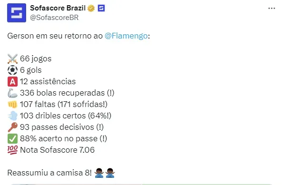The width and height of the screenshot is (282, 185).
Task: Click the key emoji beside passes decisivos
Action: coord(12,127)
